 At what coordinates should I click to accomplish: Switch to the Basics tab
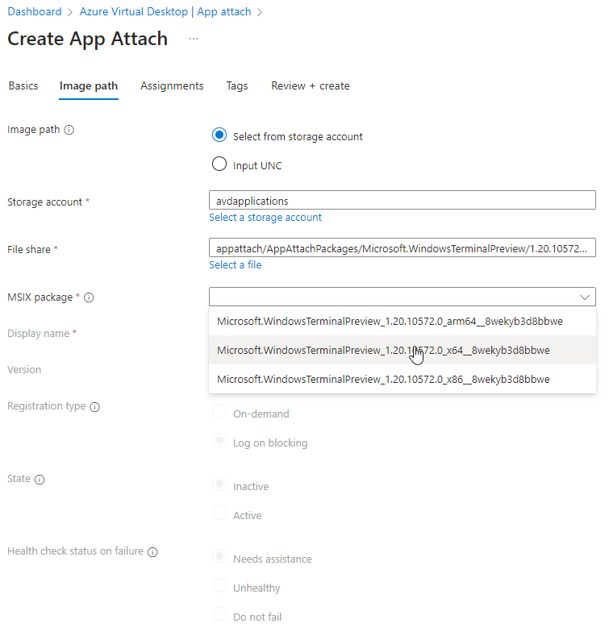(23, 86)
